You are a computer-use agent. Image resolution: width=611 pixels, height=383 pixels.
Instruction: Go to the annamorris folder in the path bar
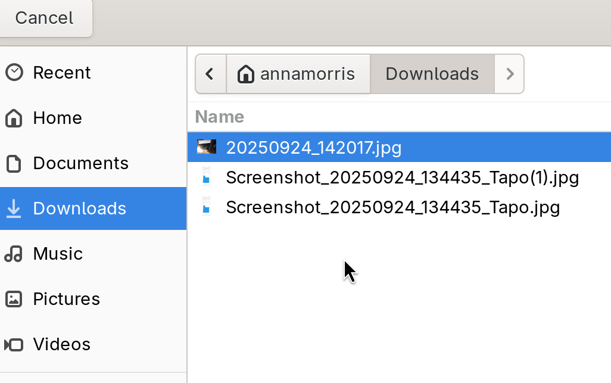coord(298,74)
